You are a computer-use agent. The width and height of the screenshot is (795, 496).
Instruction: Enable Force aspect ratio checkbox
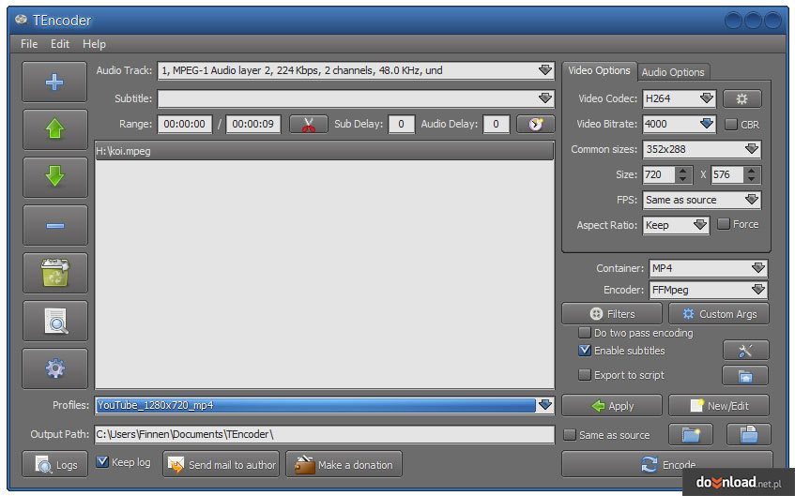click(723, 224)
